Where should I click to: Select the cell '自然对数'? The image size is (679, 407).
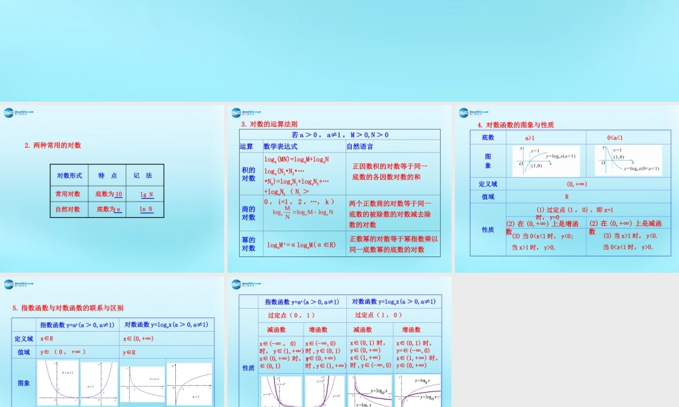click(x=68, y=210)
